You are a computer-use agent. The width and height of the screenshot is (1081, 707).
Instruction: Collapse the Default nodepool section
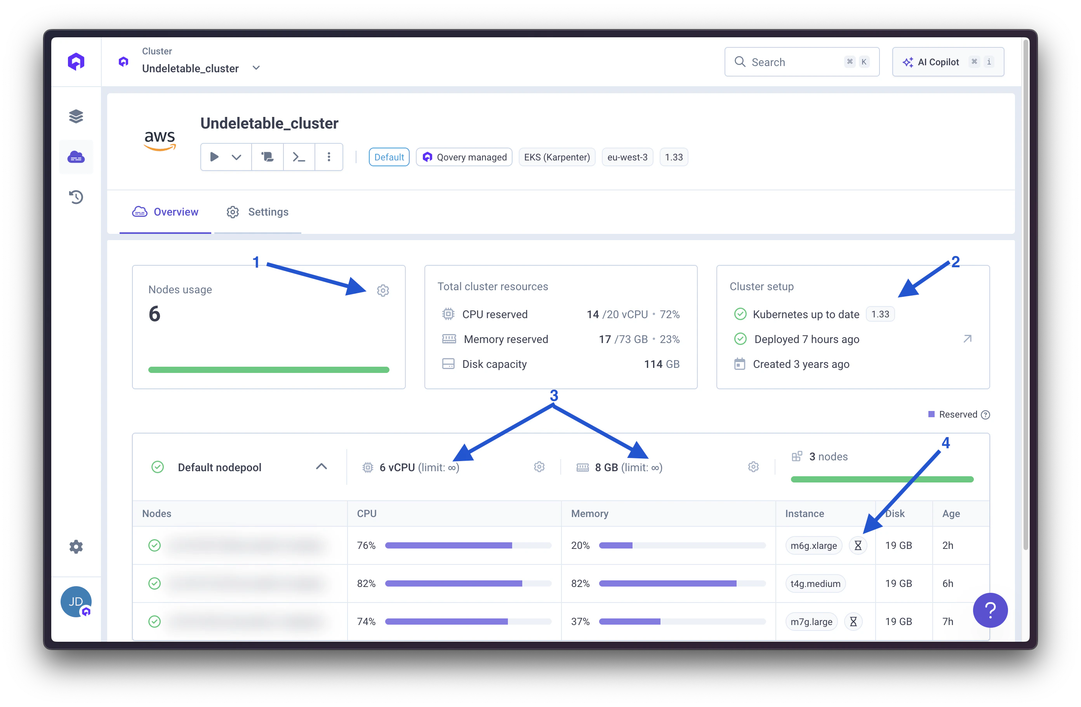[x=321, y=467]
